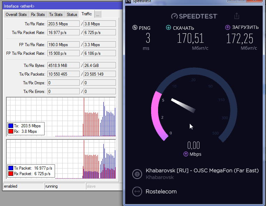Screen dimensions: 266x206
Task: Click the 'running' status bar entry
Action: pos(65,186)
